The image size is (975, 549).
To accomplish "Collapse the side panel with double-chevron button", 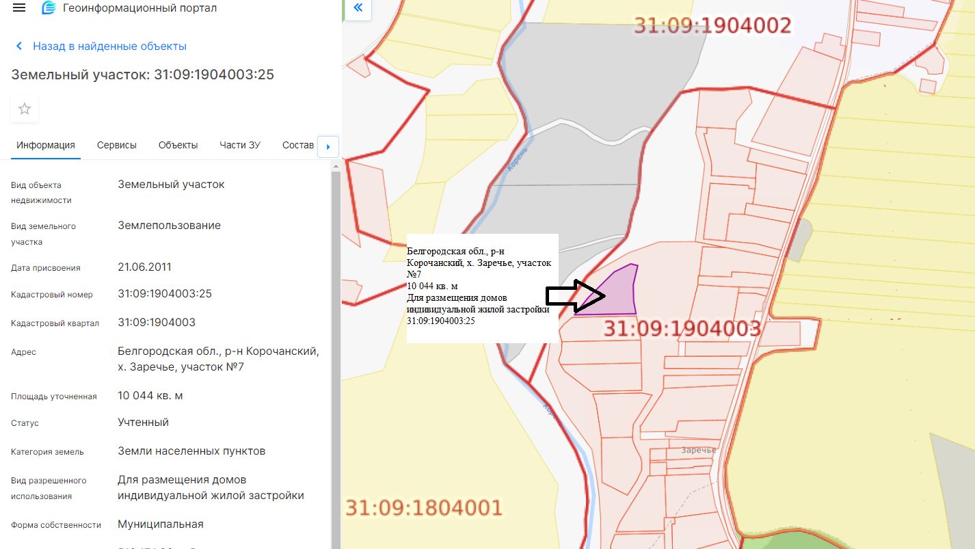I will tap(358, 9).
